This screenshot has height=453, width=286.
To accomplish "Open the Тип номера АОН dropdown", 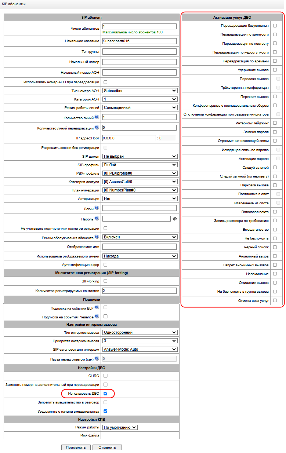I will (140, 91).
